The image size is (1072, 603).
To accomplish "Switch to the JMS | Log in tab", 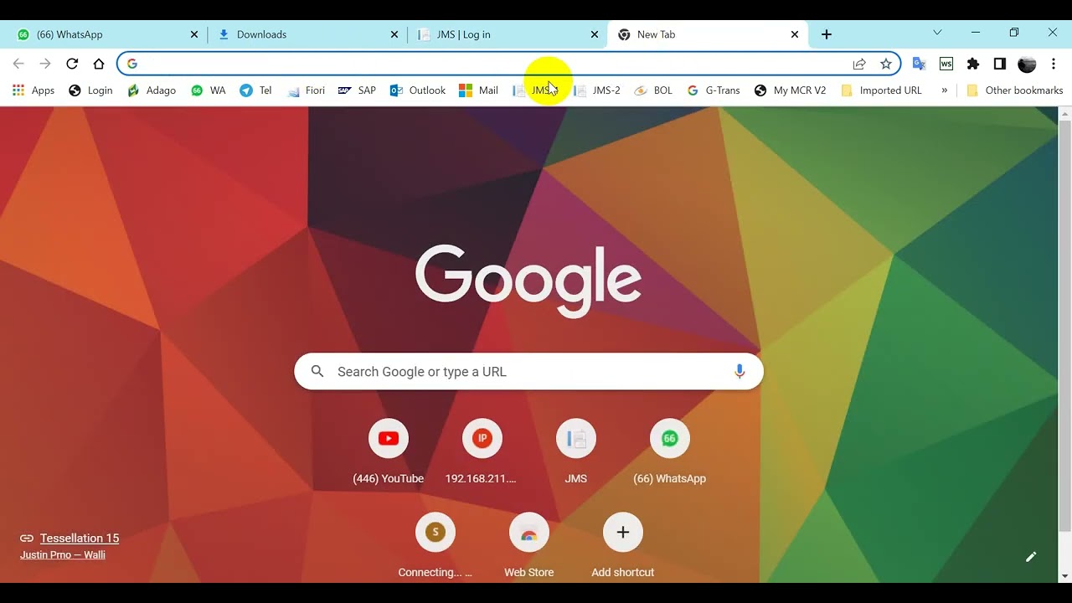I will click(507, 34).
